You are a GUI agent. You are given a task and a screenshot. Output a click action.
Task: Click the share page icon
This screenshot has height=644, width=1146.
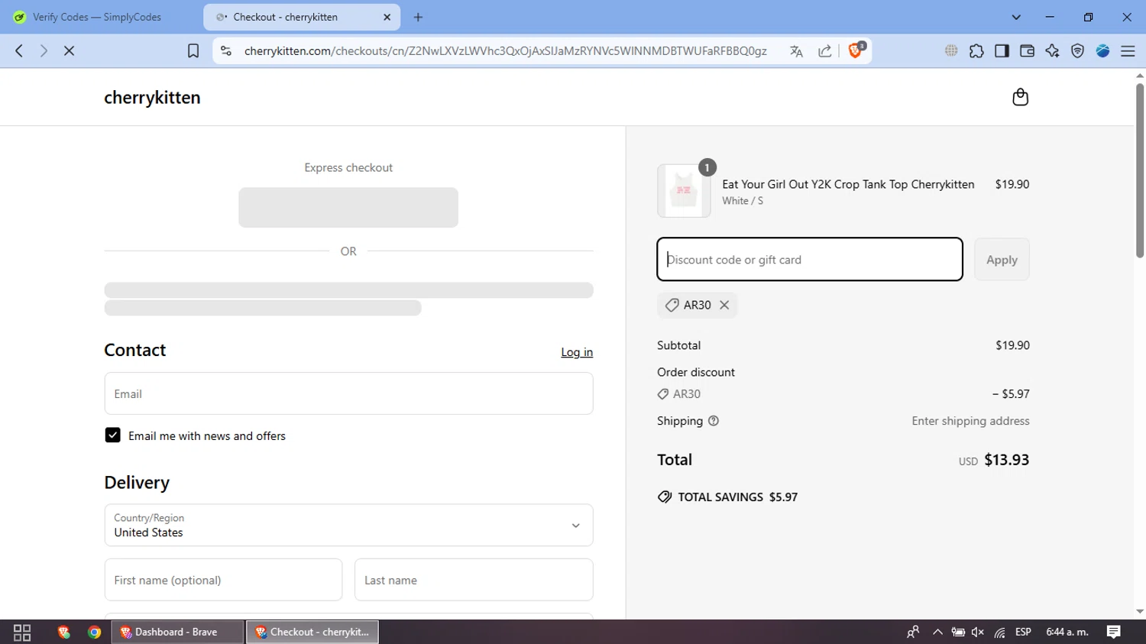pyautogui.click(x=824, y=51)
